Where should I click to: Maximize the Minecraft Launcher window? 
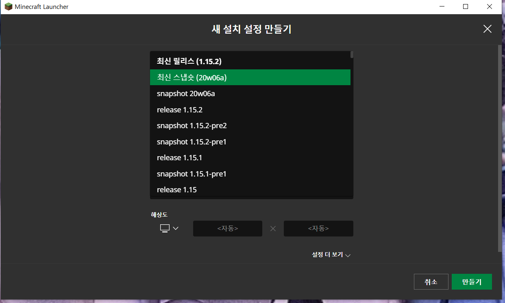click(466, 6)
